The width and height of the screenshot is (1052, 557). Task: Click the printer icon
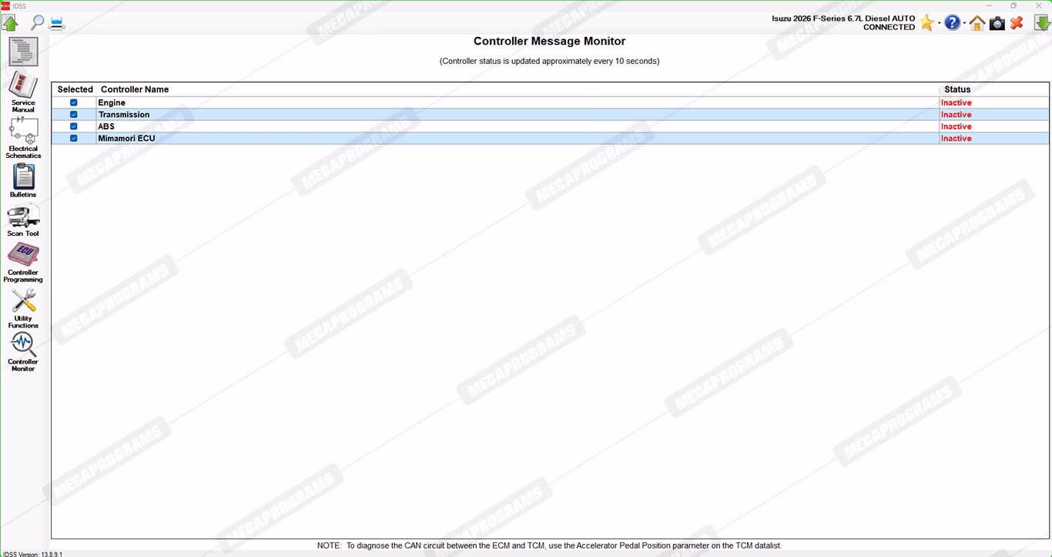pos(57,22)
